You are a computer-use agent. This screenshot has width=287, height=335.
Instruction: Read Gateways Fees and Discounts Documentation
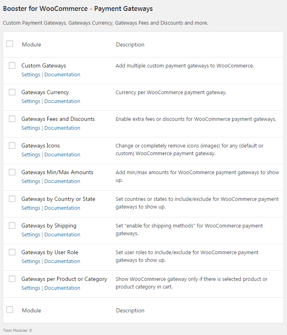tap(62, 128)
